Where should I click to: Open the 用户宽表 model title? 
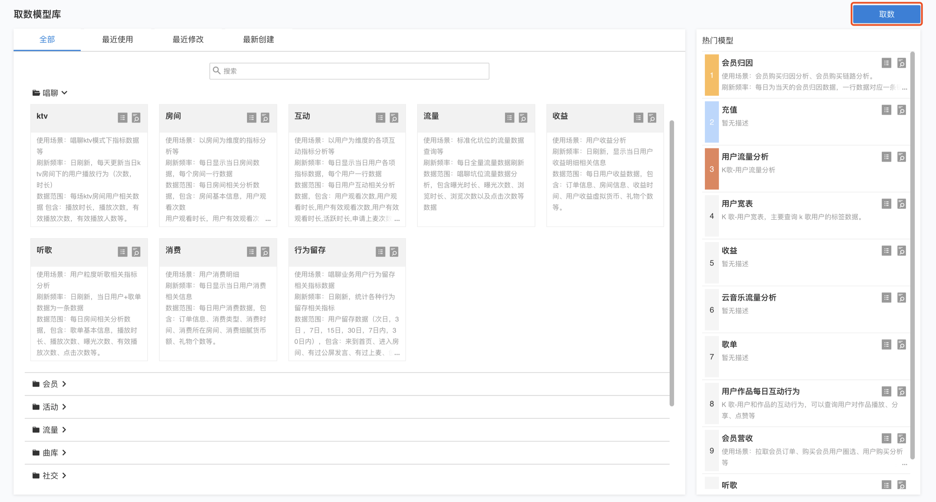(x=737, y=204)
